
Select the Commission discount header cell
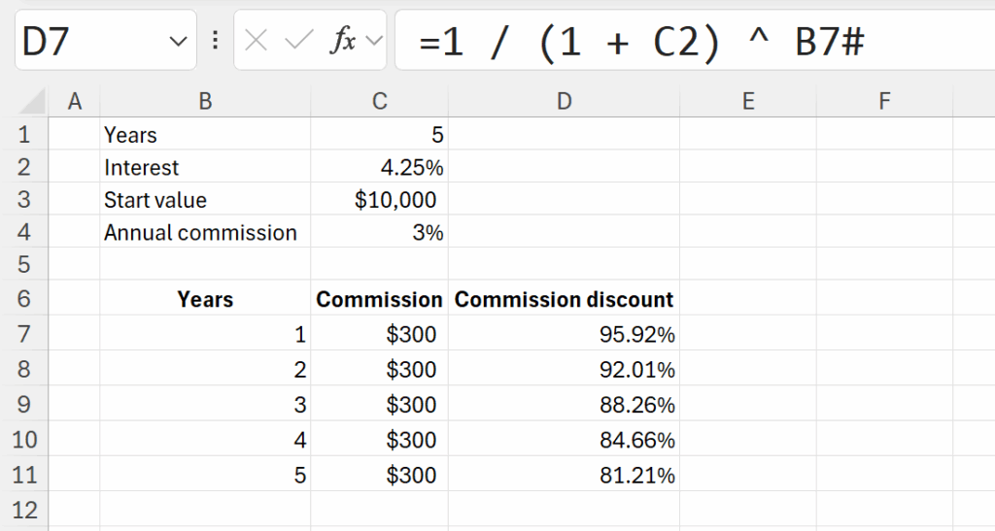point(564,299)
